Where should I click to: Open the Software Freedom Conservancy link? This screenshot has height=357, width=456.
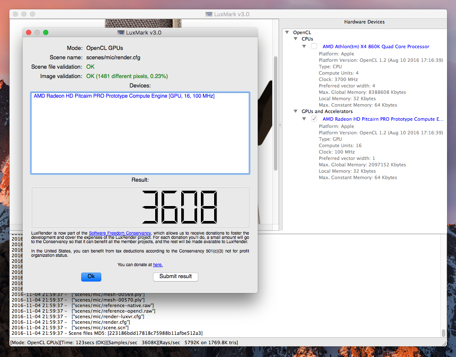(120, 233)
